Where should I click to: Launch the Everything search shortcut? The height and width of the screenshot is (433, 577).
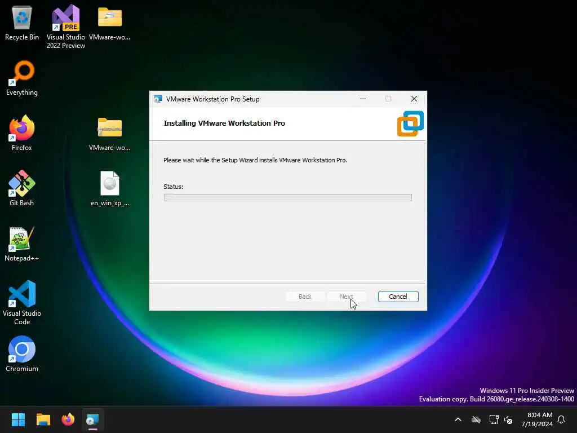click(22, 78)
